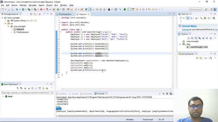Open the Refactor menu
Viewport: 218px width, 122px height.
tap(23, 5)
